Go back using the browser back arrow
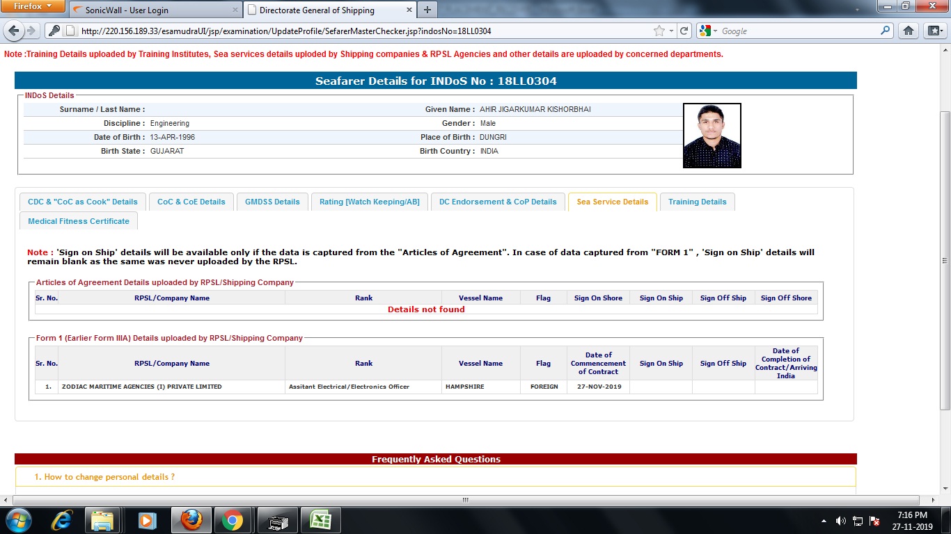 [13, 31]
